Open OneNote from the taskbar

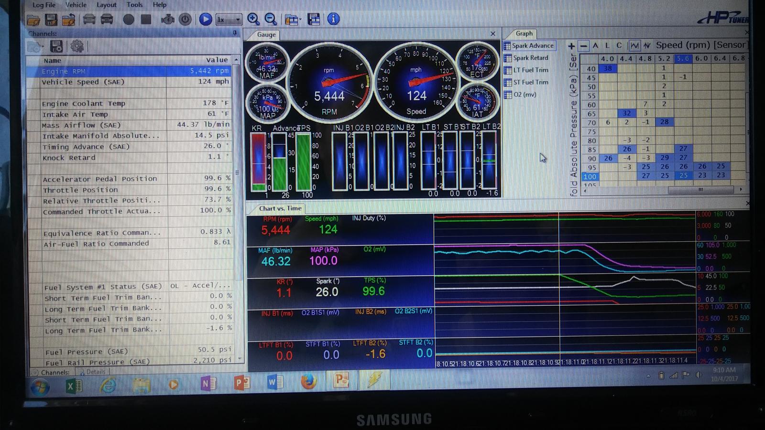point(208,383)
